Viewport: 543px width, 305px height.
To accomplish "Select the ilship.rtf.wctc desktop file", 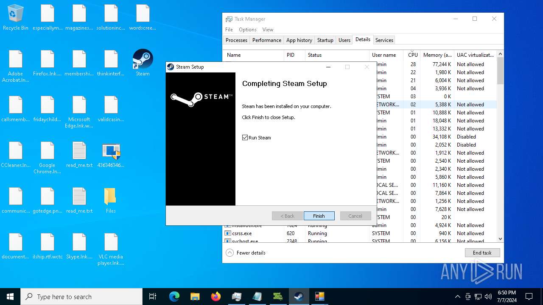I will 47,246.
